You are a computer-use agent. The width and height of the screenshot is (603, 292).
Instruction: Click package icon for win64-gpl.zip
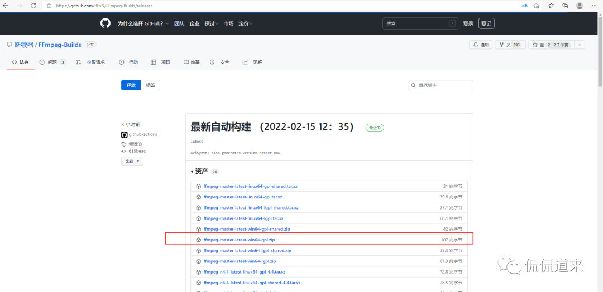198,240
